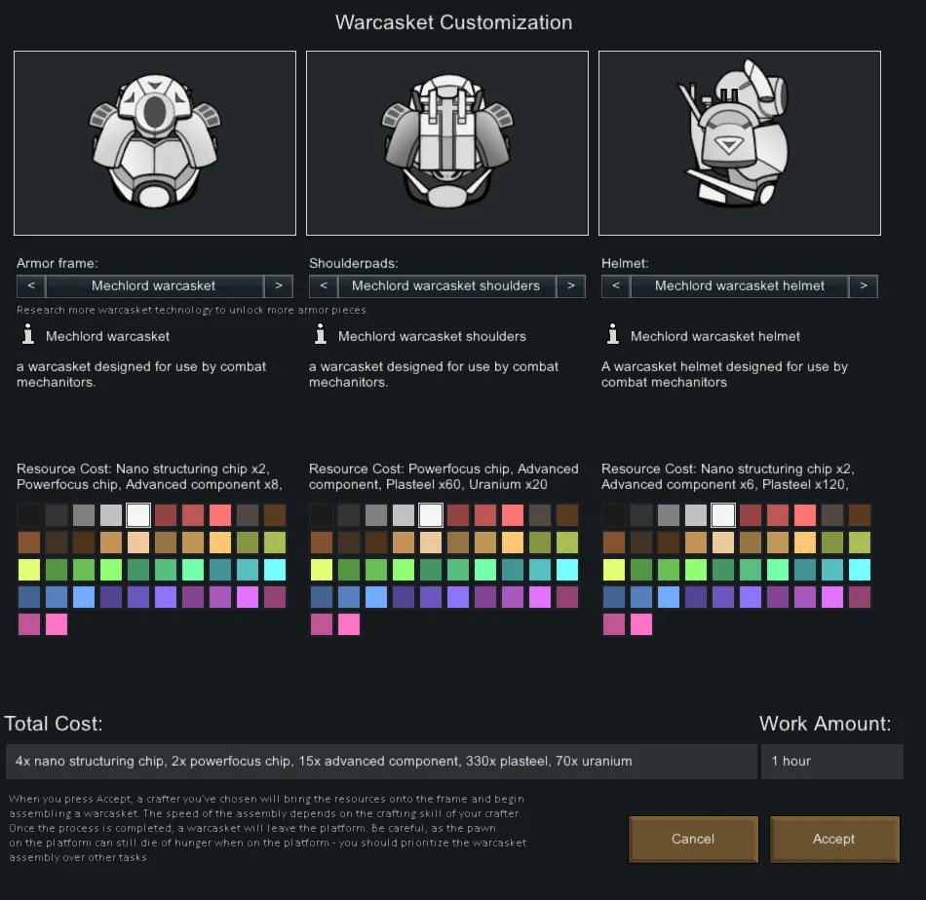This screenshot has height=900, width=926.
Task: Click the info icon beside Mechlord warcasket
Action: [x=27, y=336]
